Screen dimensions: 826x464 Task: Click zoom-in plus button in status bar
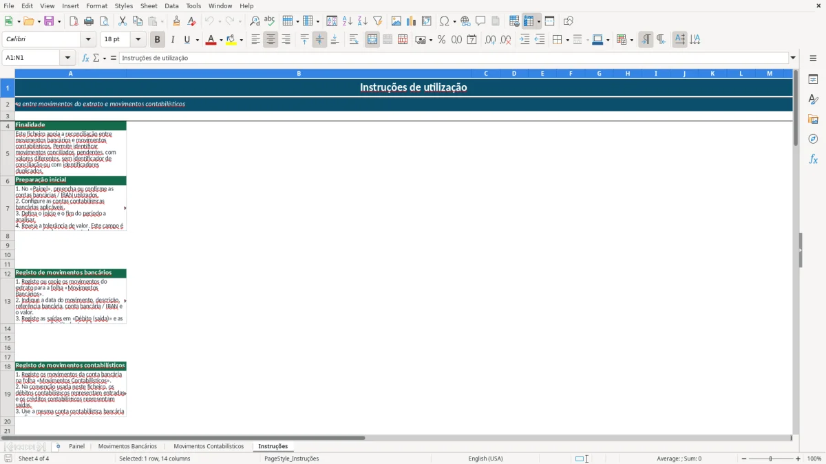tap(798, 459)
